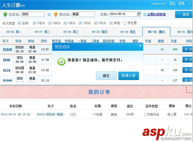Select the 05-30 周五 date tab

point(128,32)
